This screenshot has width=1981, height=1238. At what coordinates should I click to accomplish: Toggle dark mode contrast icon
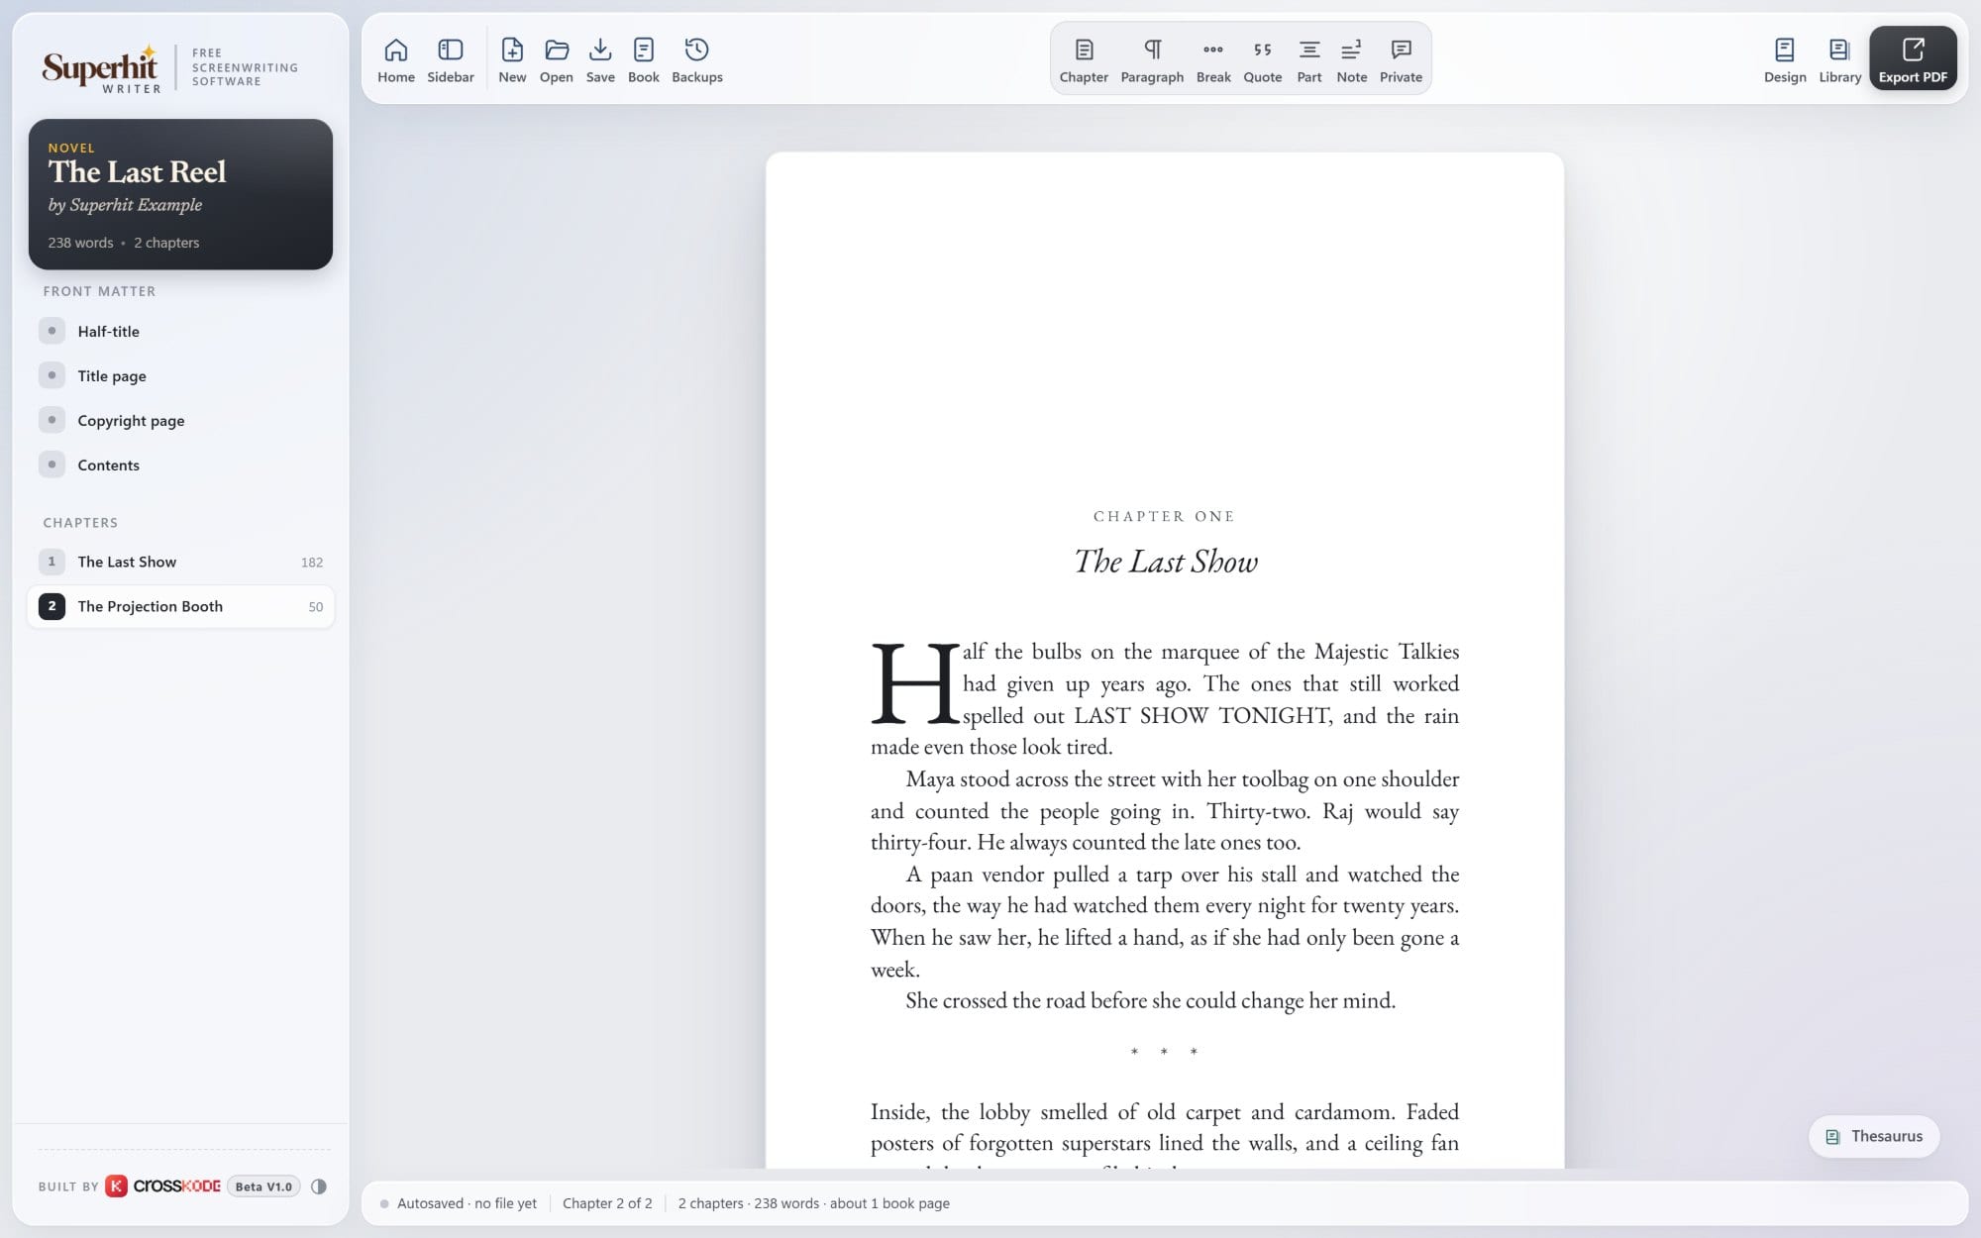point(318,1186)
